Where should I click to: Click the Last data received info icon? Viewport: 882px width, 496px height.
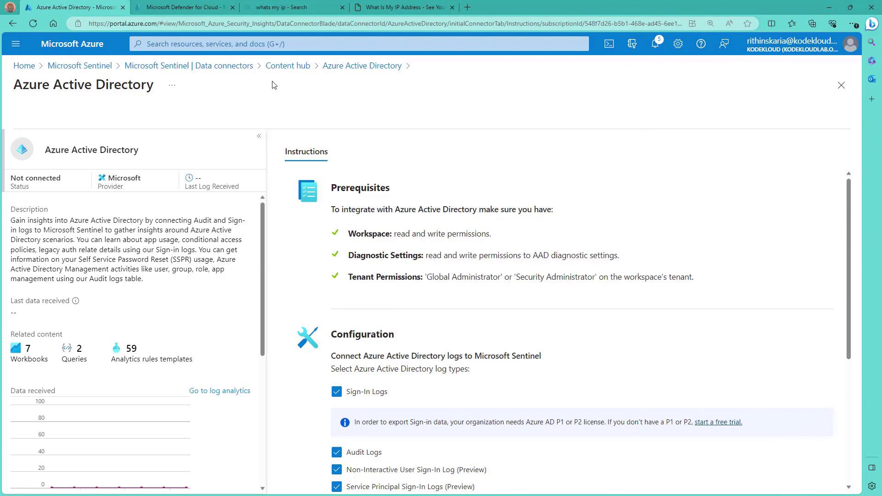pyautogui.click(x=76, y=301)
